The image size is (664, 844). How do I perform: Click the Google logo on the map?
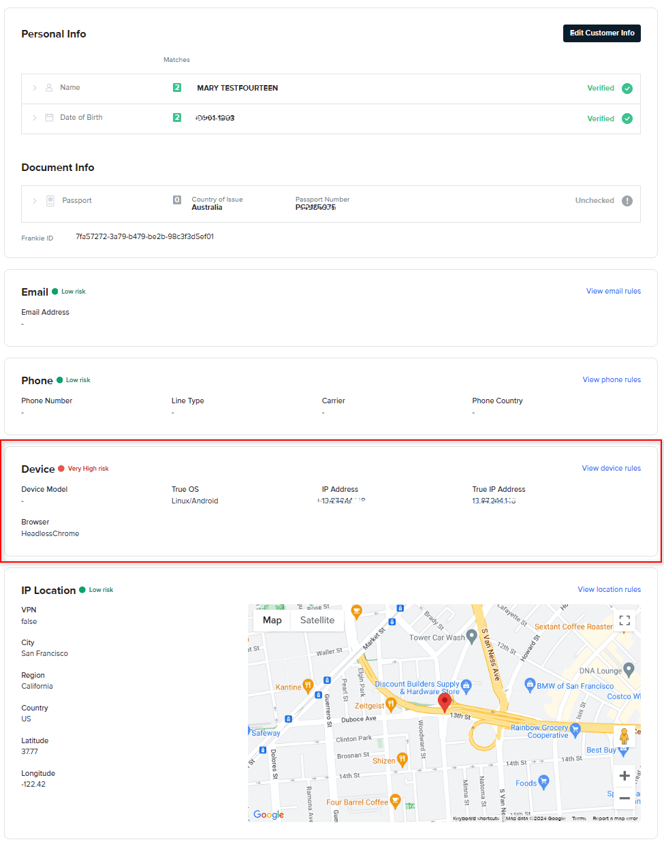pyautogui.click(x=268, y=815)
